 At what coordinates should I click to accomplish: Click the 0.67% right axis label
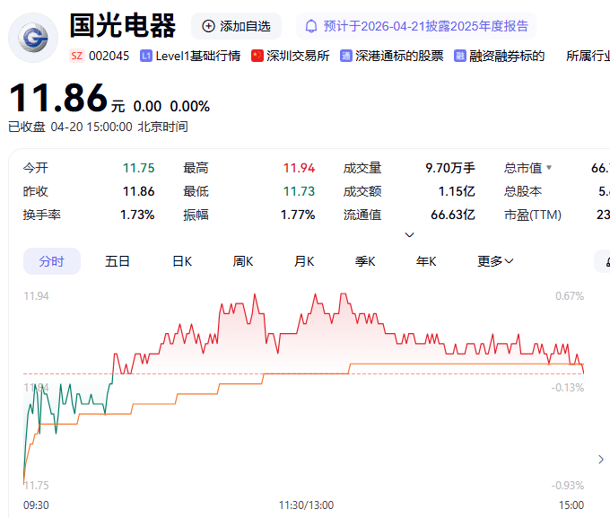click(570, 296)
